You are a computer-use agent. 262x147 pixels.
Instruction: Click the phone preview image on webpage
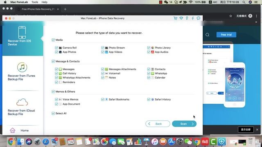coord(235,85)
